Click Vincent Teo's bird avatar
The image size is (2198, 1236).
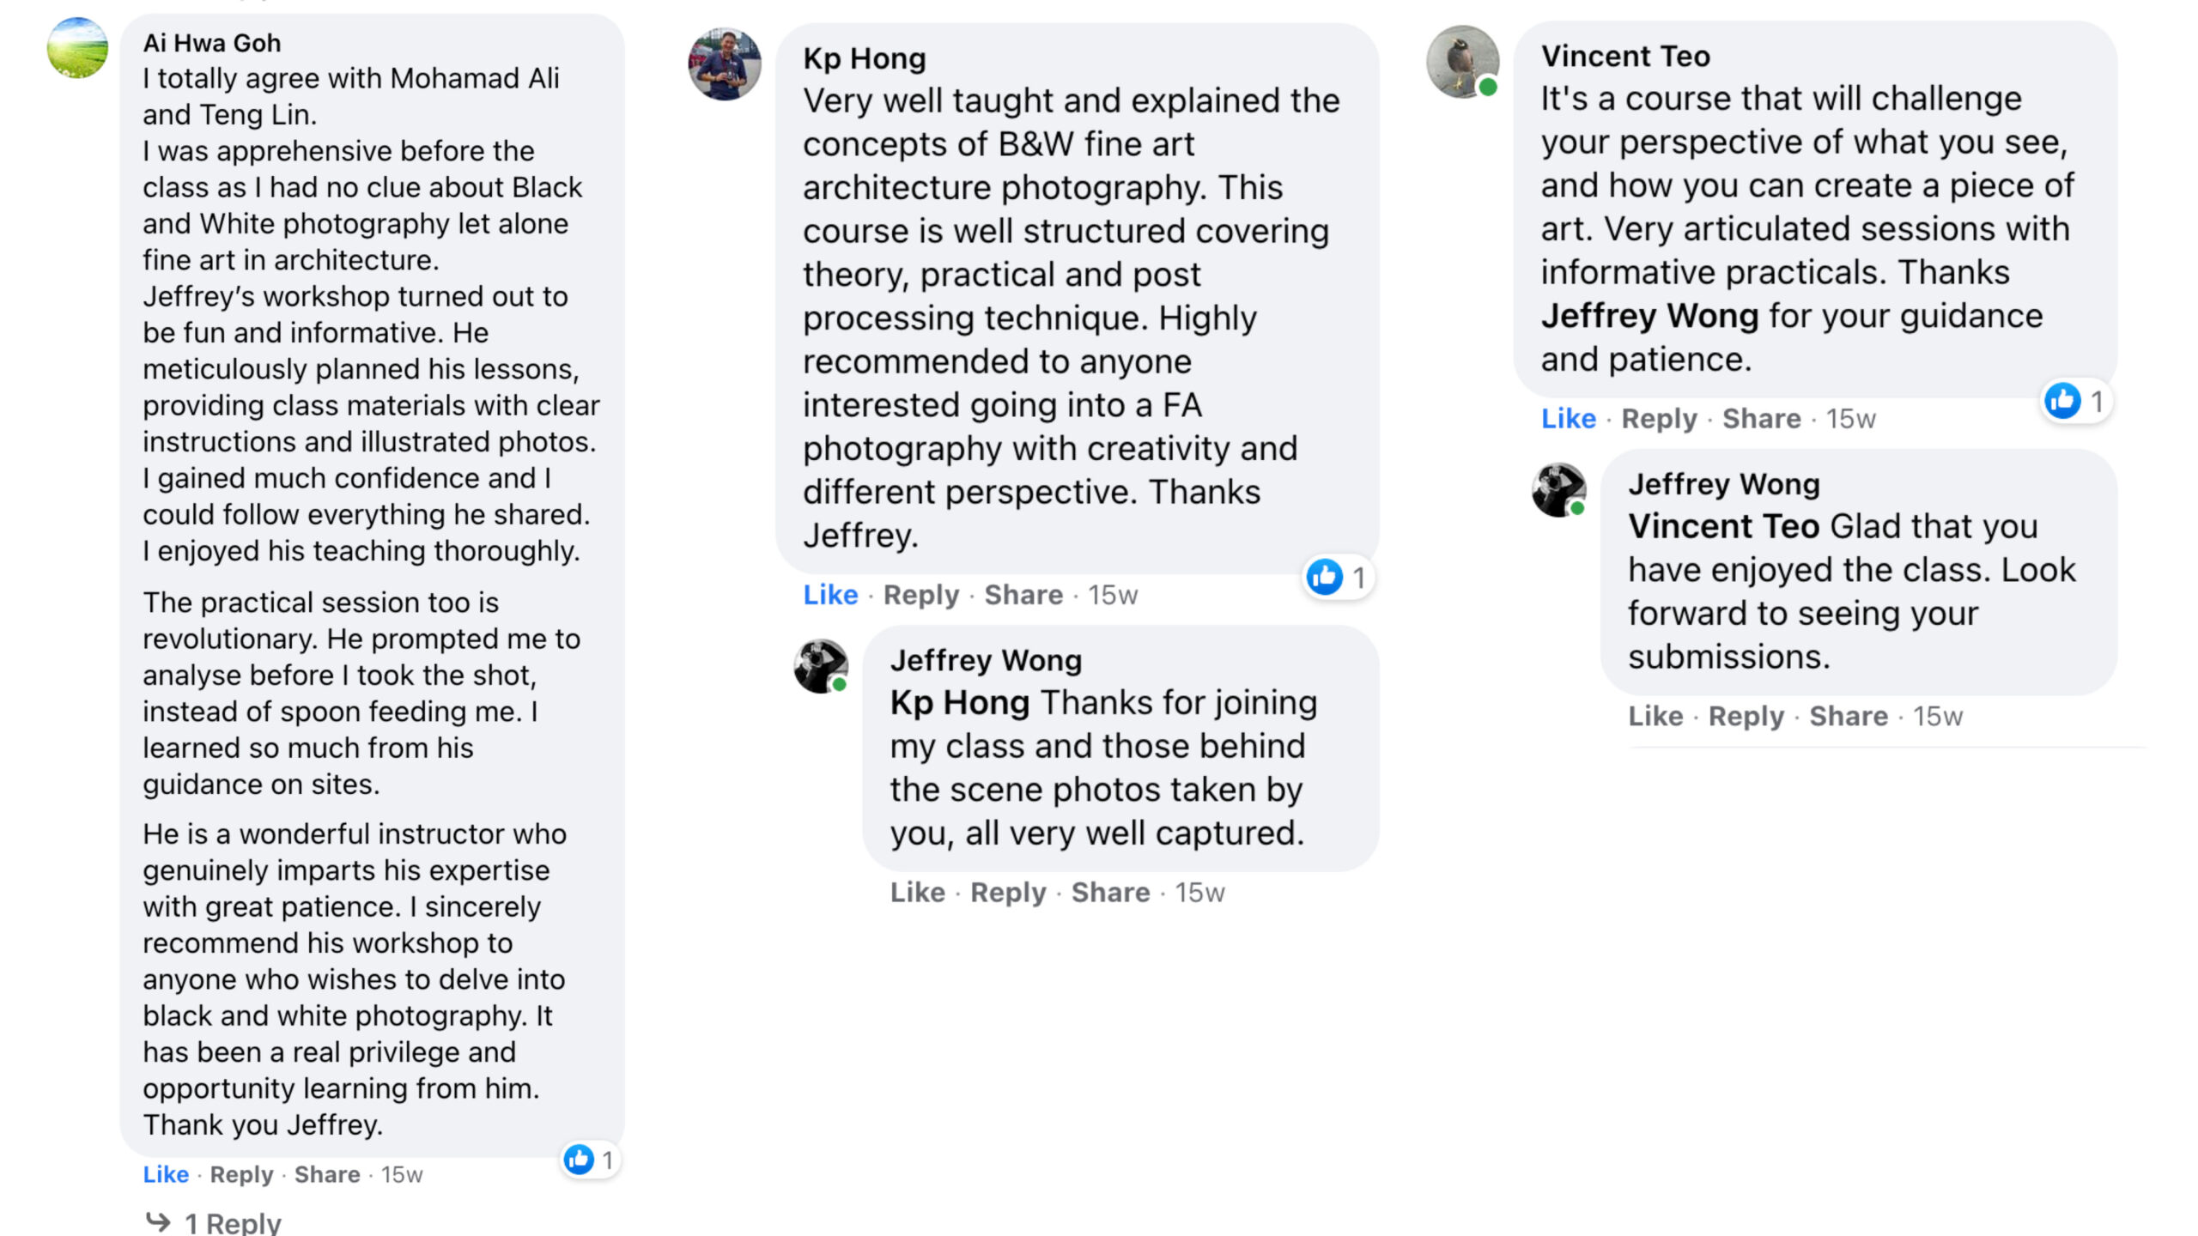click(1462, 62)
